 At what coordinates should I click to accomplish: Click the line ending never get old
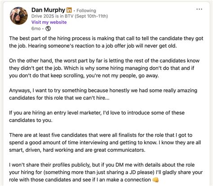point(93,46)
